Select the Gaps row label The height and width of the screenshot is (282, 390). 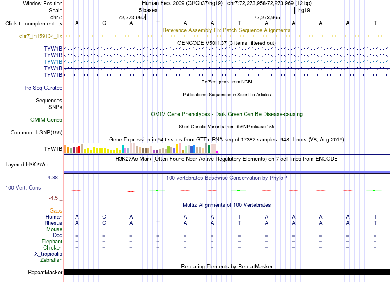click(56, 211)
